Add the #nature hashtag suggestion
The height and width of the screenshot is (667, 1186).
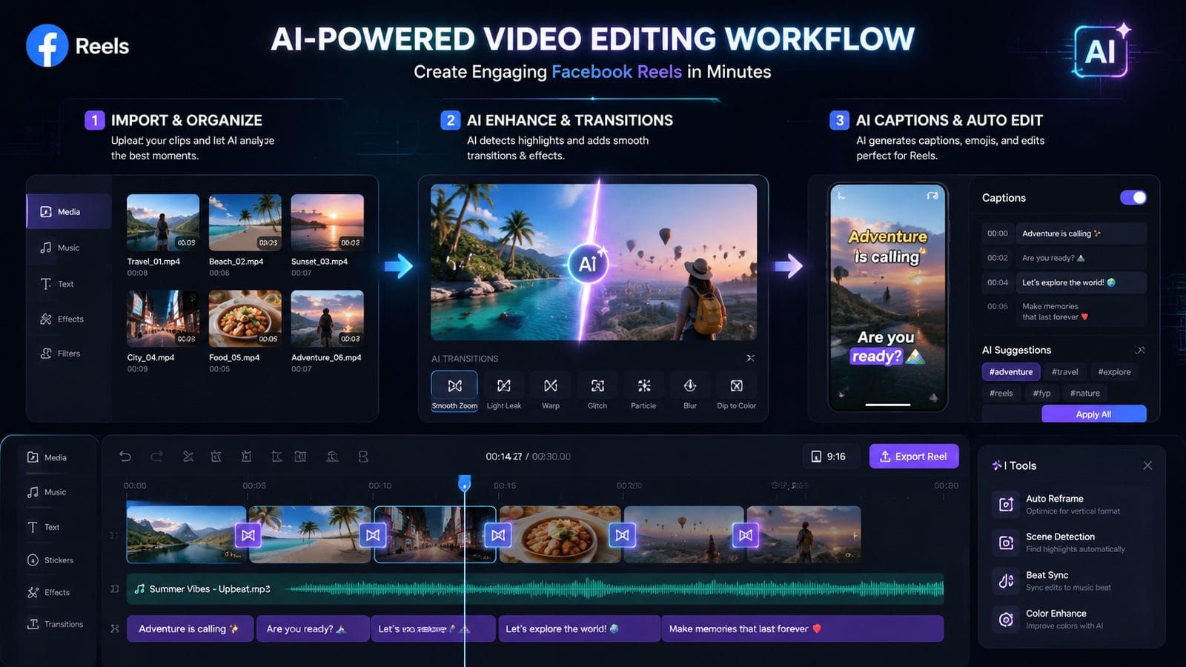[1084, 393]
